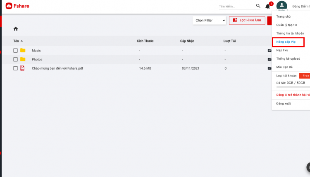Tick the Chào mừng PDF checkbox
The height and width of the screenshot is (177, 310).
click(x=15, y=68)
